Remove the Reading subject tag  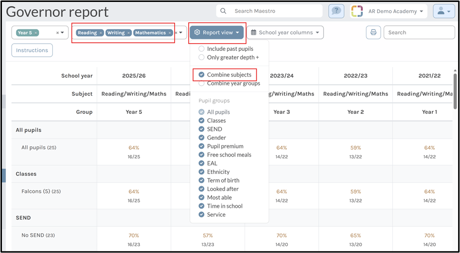point(101,33)
